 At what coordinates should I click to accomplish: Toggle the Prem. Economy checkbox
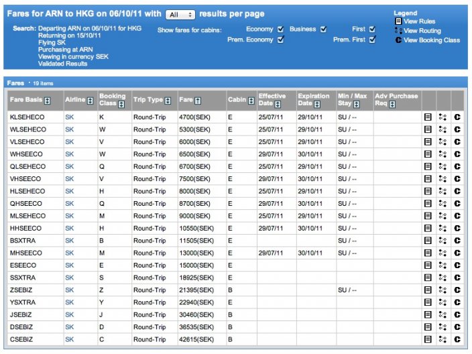(x=280, y=40)
